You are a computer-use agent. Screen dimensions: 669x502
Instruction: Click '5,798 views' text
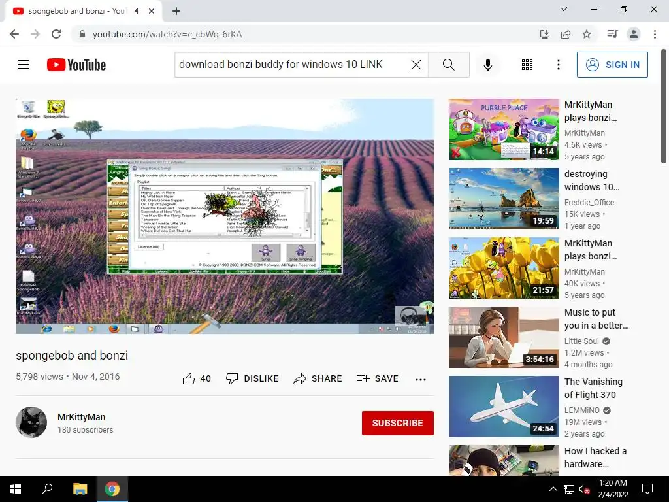pos(39,376)
